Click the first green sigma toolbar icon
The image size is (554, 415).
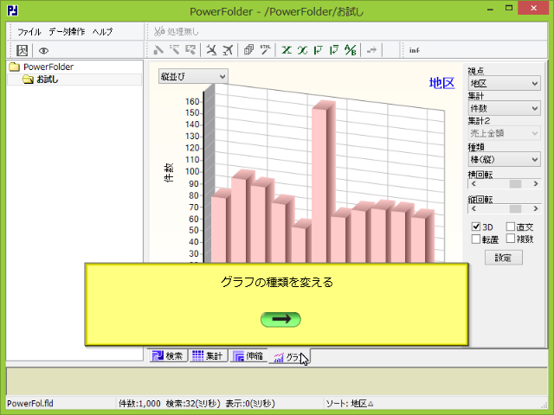coord(287,50)
